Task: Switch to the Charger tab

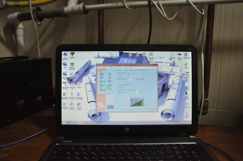Action: click(x=131, y=70)
